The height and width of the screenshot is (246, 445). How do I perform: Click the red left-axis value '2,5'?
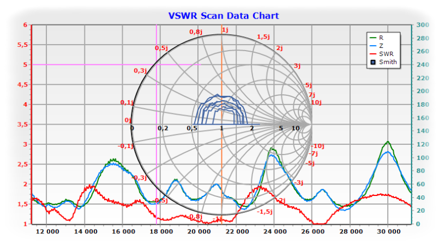23,164
